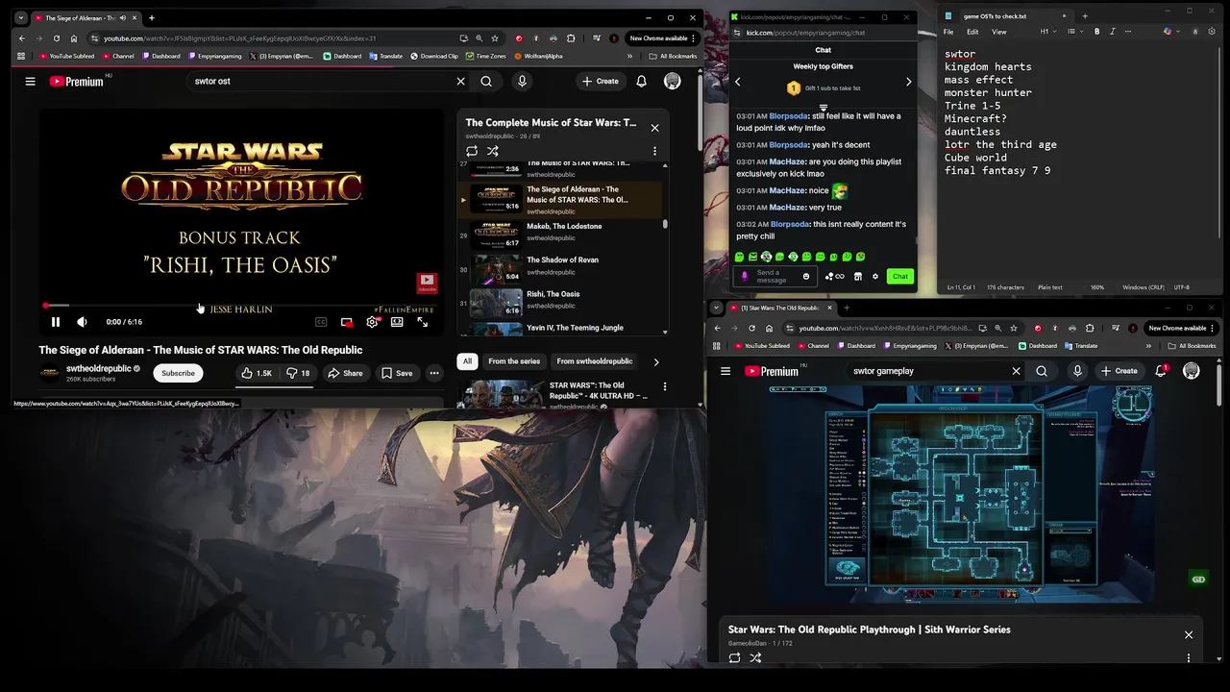Search YouTube for swtor ost
The width and height of the screenshot is (1230, 692).
486,82
